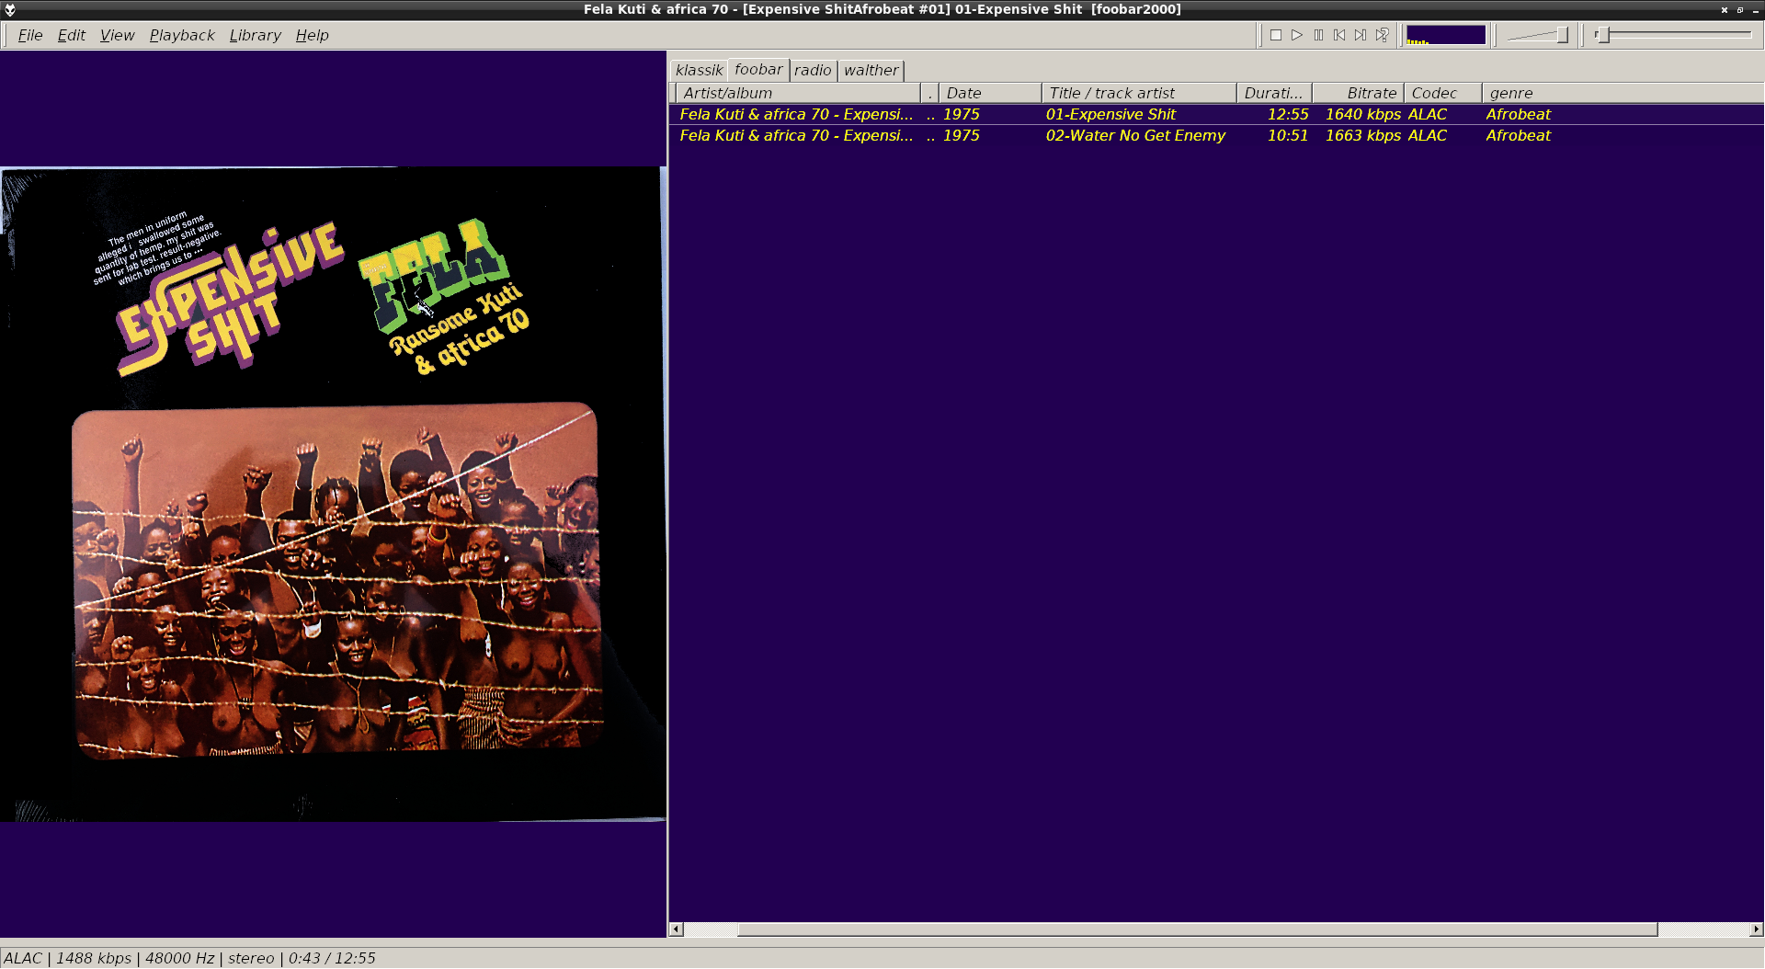
Task: Open the File menu
Action: pyautogui.click(x=30, y=35)
